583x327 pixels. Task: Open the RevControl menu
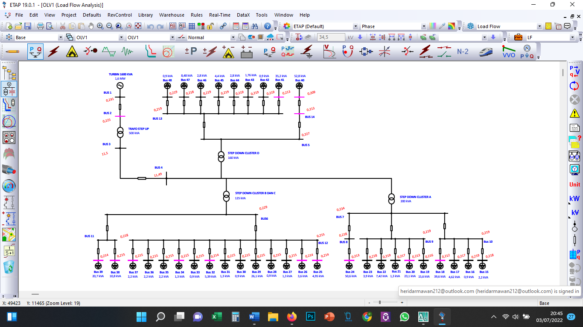pyautogui.click(x=120, y=15)
